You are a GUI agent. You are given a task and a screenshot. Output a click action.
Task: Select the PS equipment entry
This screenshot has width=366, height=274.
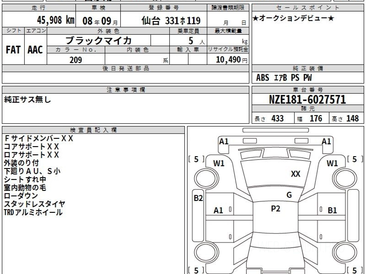(295, 78)
